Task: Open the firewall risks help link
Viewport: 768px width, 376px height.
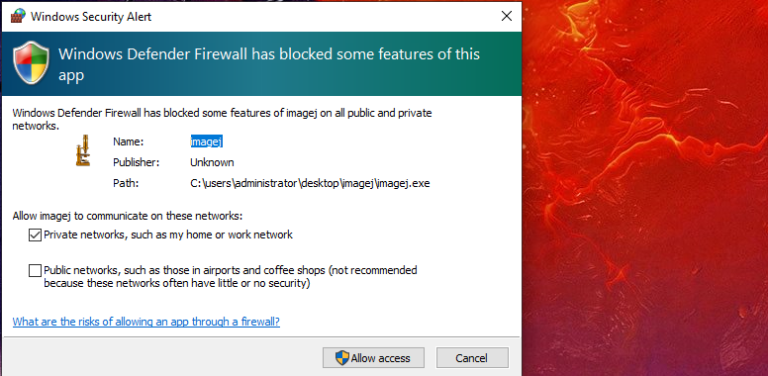Action: 145,322
